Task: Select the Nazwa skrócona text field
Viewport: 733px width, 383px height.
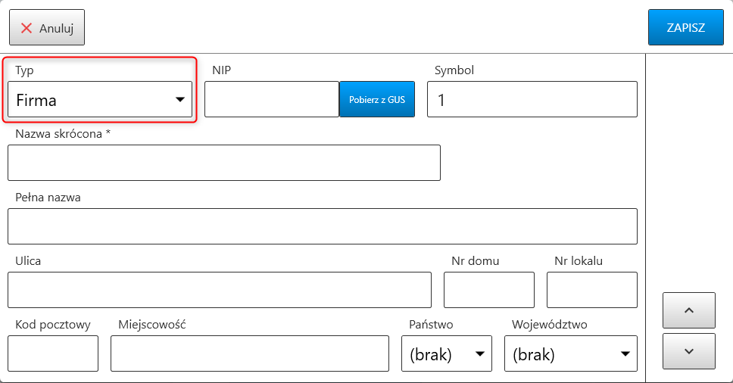Action: (223, 163)
